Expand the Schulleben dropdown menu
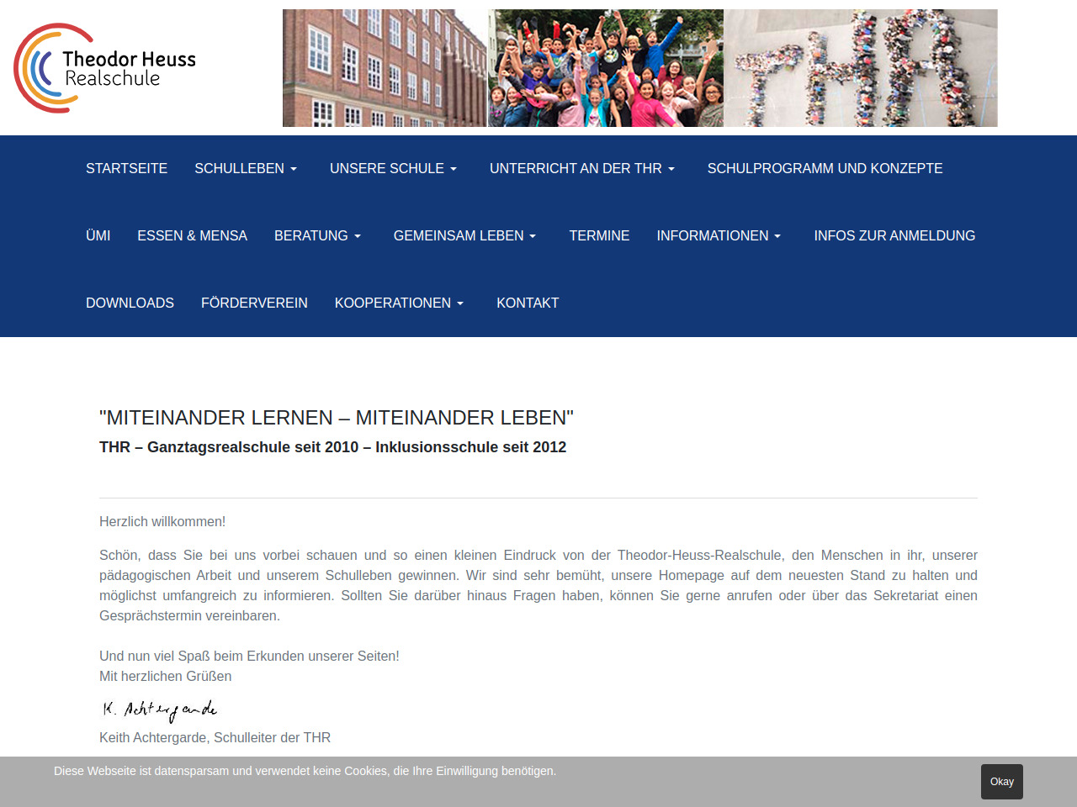 point(246,168)
